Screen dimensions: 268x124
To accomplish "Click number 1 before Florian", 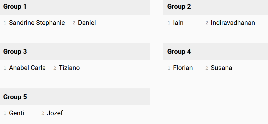I will click(x=169, y=68).
